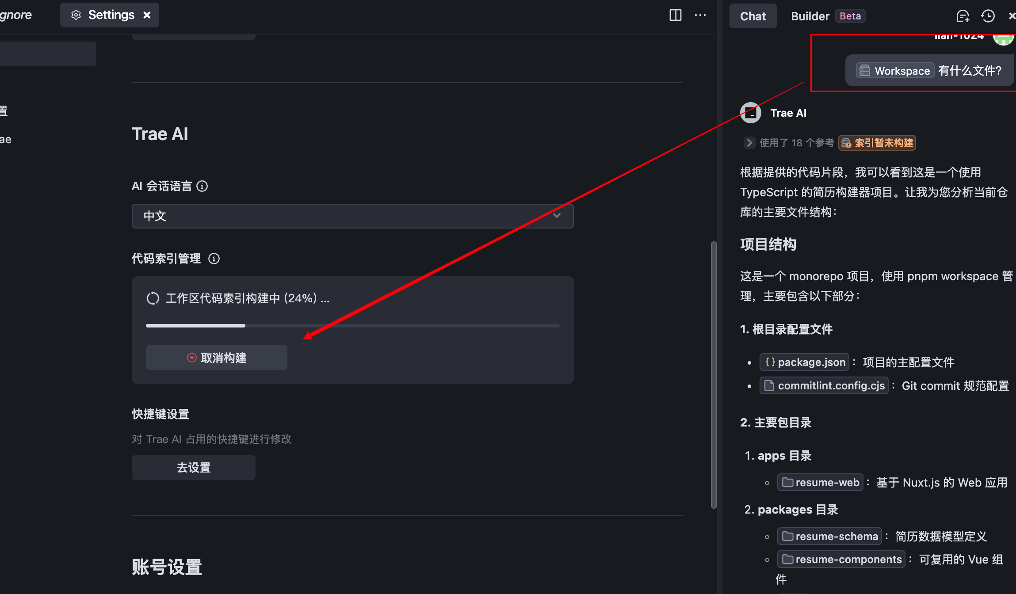
Task: Click the AI 会话语言 info icon
Action: click(202, 186)
